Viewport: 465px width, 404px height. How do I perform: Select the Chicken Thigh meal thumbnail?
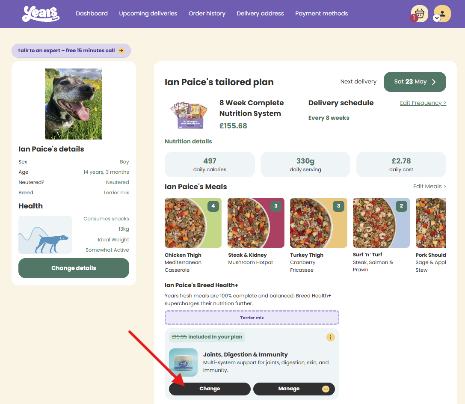point(193,223)
